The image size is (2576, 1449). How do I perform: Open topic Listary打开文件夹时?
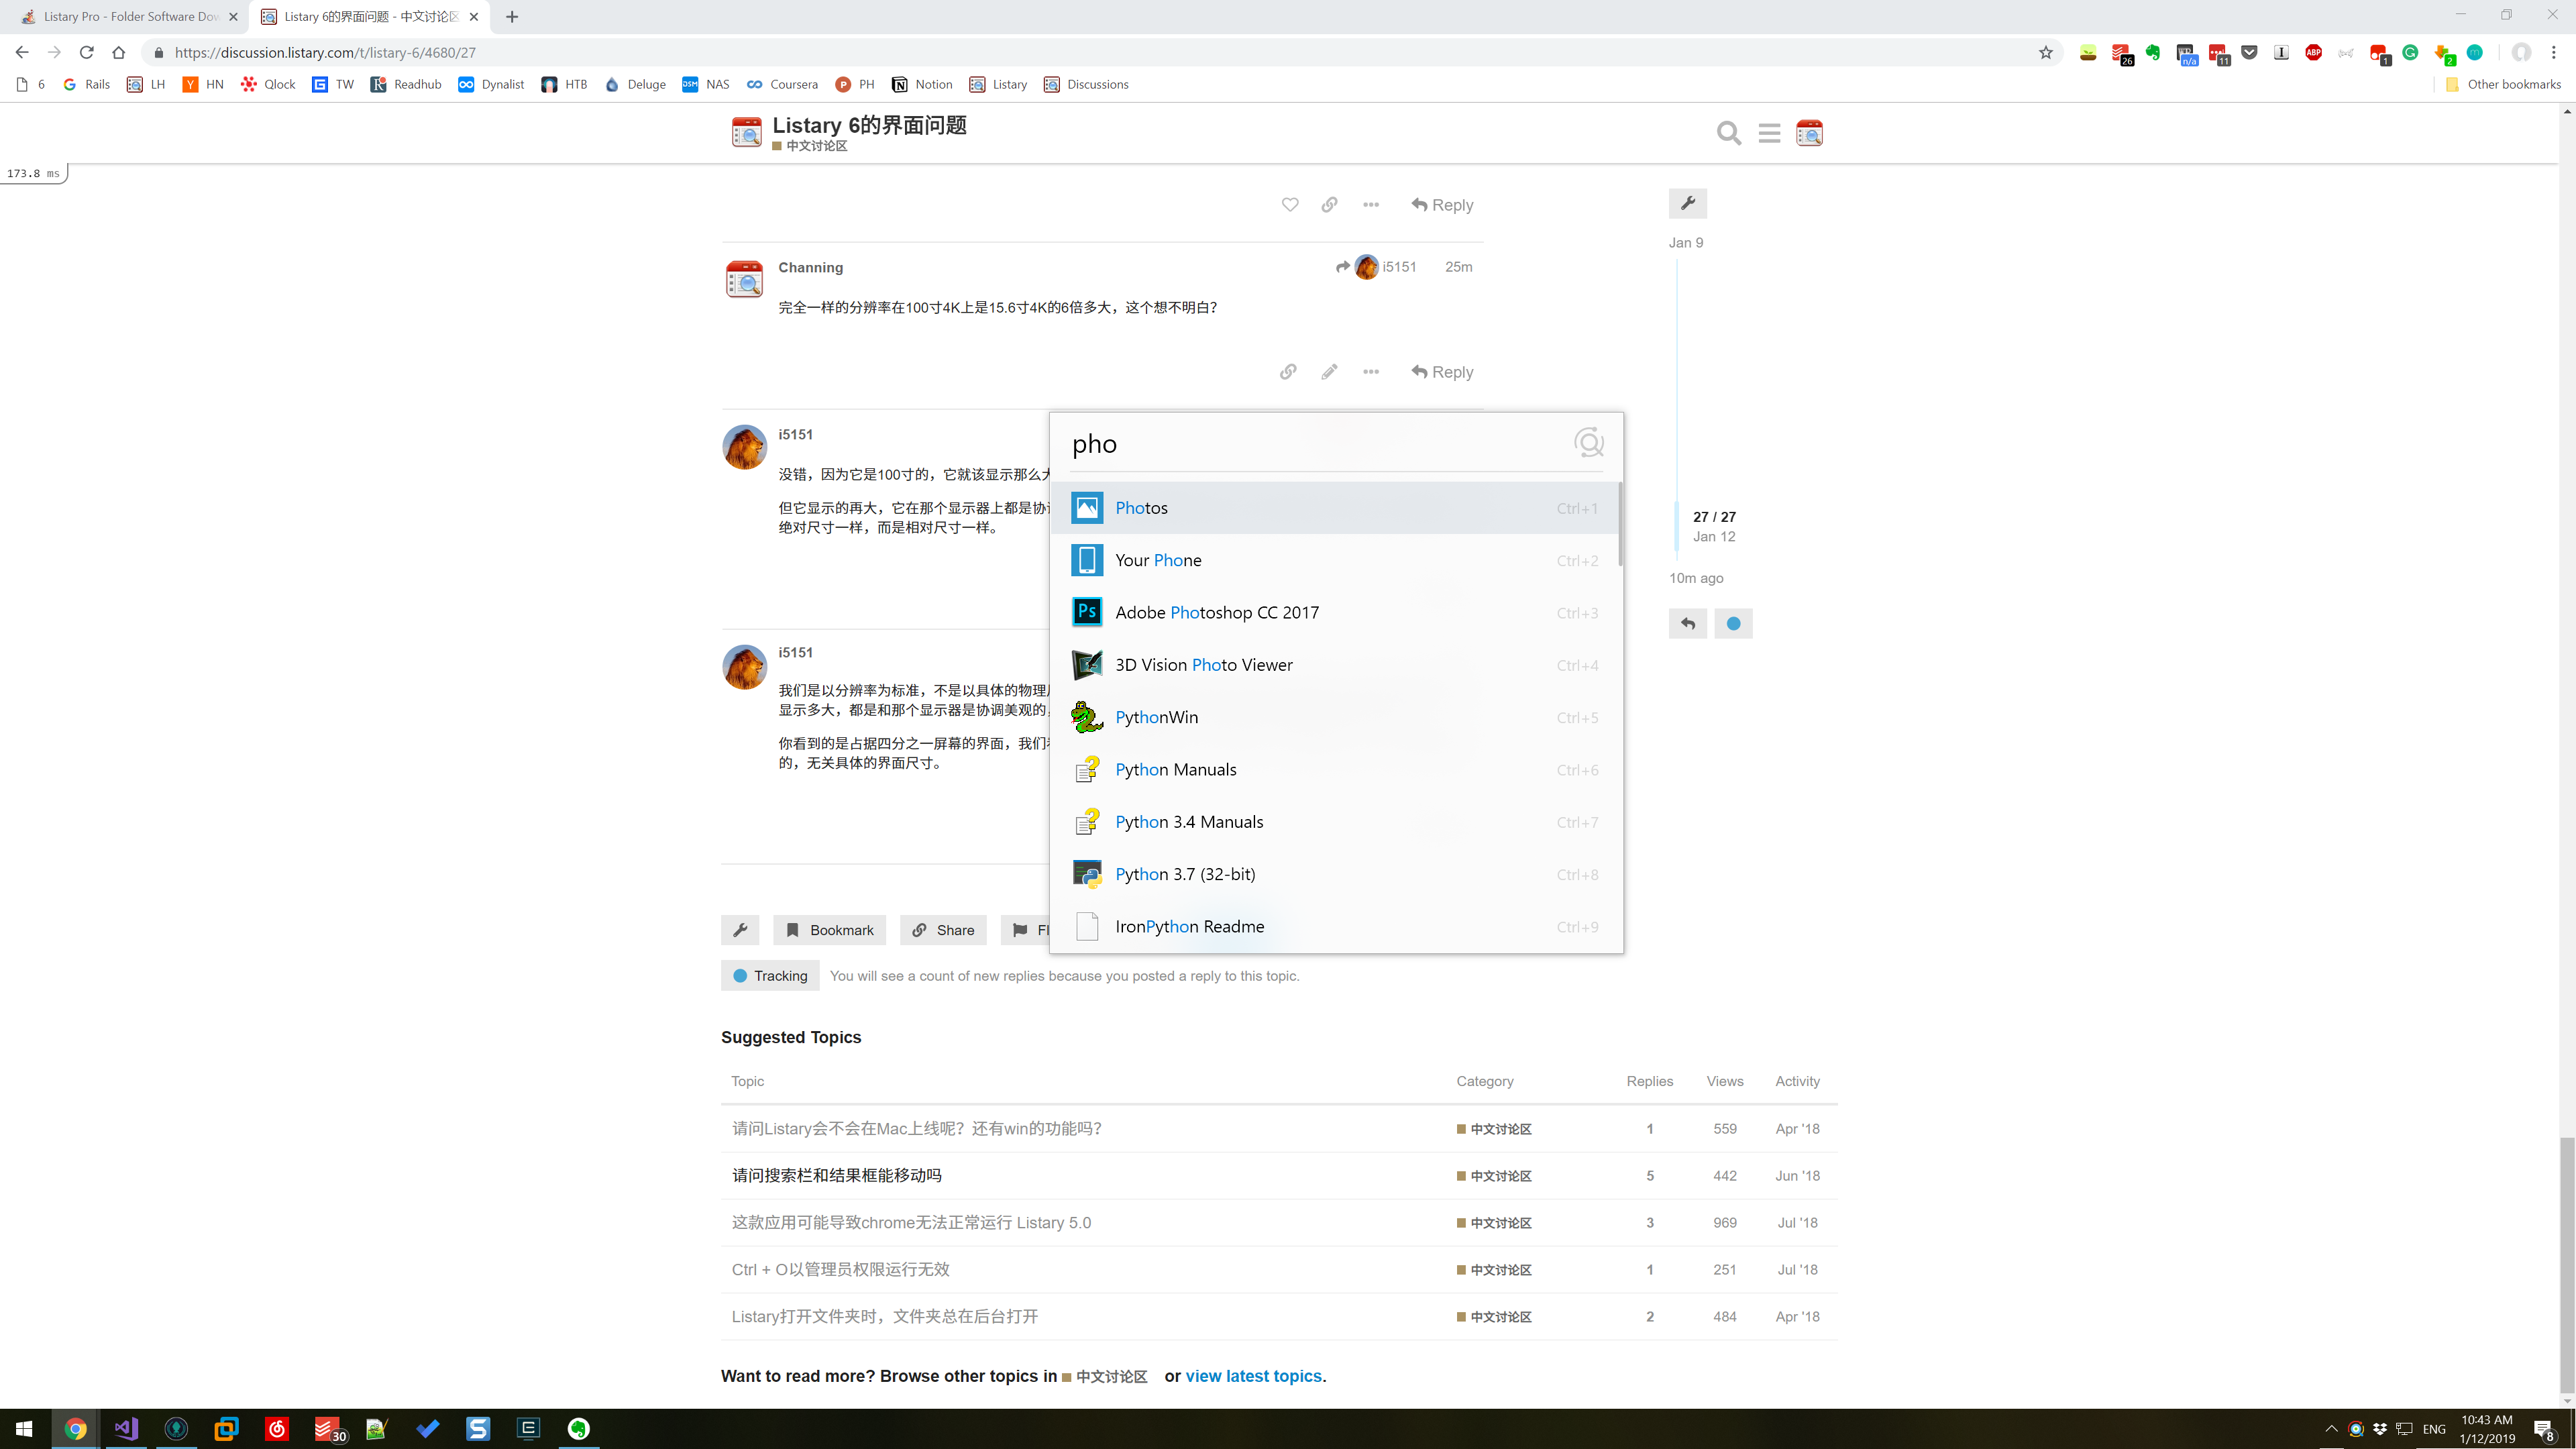[884, 1316]
